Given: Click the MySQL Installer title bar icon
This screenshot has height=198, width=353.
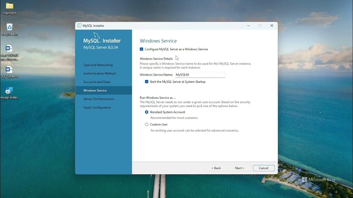Looking at the screenshot, I should click(x=79, y=26).
